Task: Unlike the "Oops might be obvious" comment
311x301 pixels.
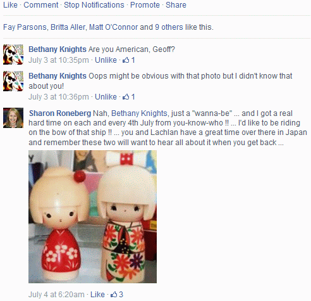Action: (x=106, y=97)
